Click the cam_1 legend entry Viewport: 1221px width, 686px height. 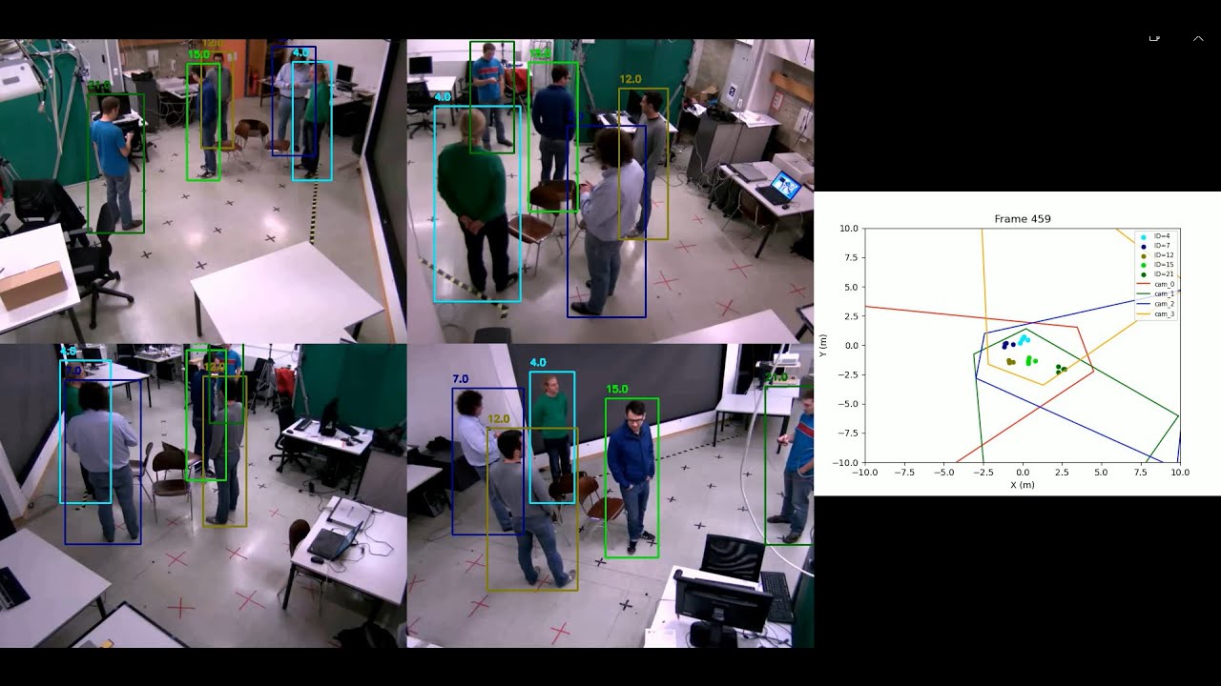tap(1156, 294)
